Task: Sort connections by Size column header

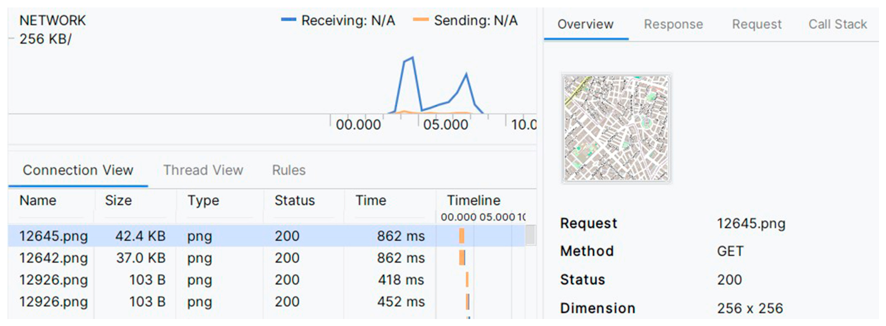Action: (118, 200)
